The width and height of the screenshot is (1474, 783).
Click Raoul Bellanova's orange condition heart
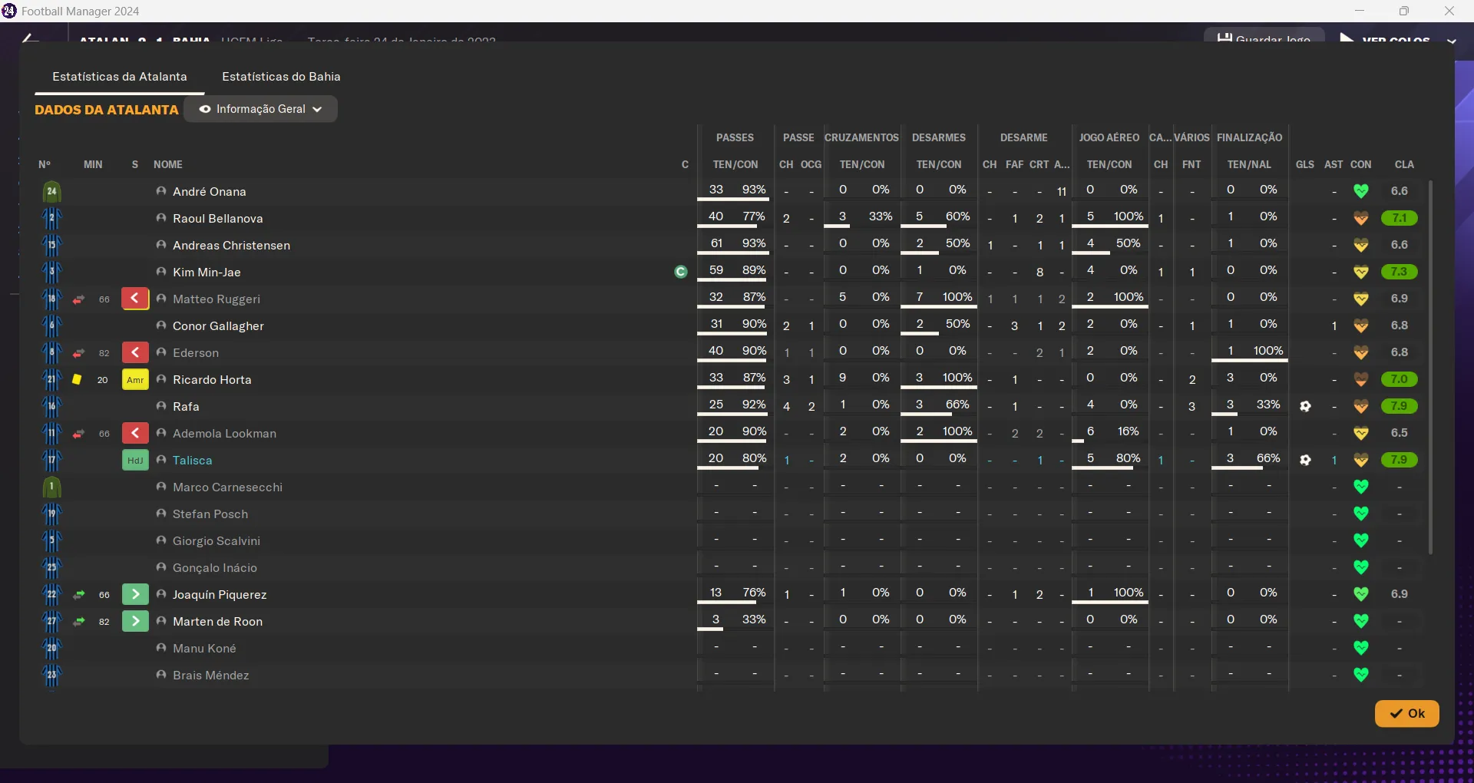point(1361,218)
